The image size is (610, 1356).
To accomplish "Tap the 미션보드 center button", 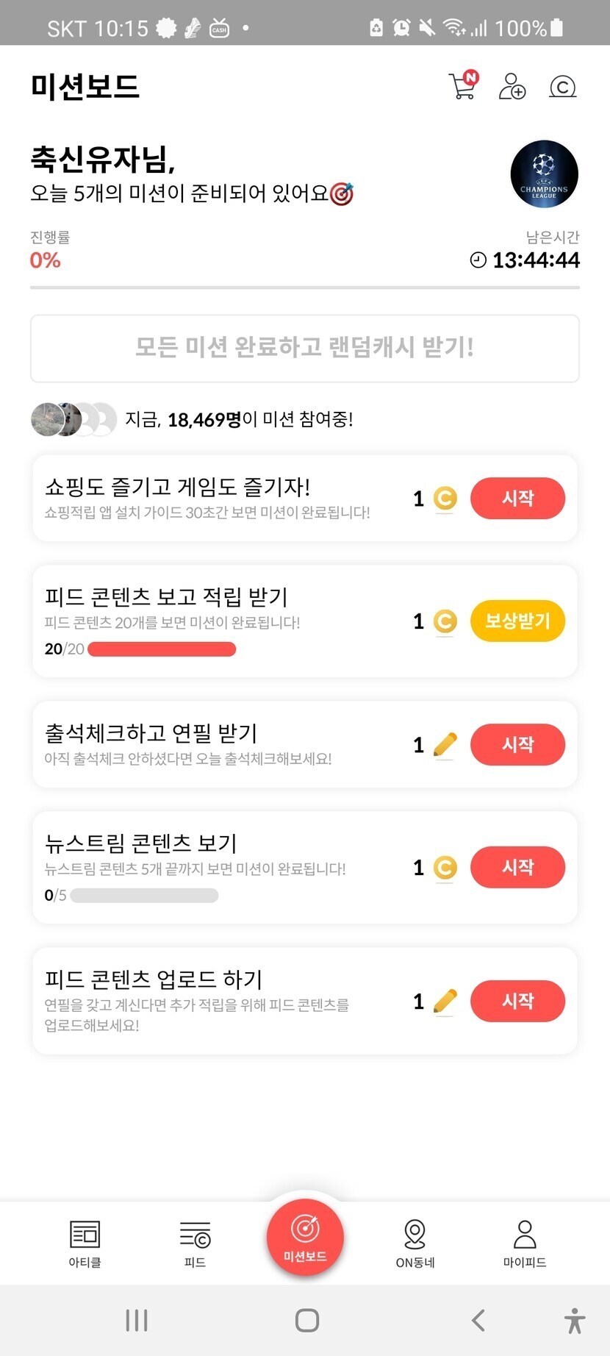I will [305, 1237].
